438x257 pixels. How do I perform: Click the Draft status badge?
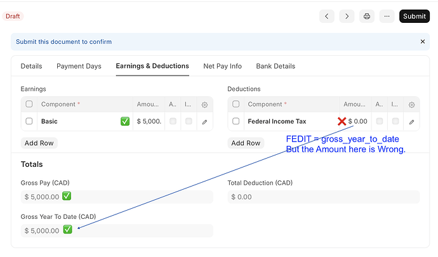coord(13,16)
